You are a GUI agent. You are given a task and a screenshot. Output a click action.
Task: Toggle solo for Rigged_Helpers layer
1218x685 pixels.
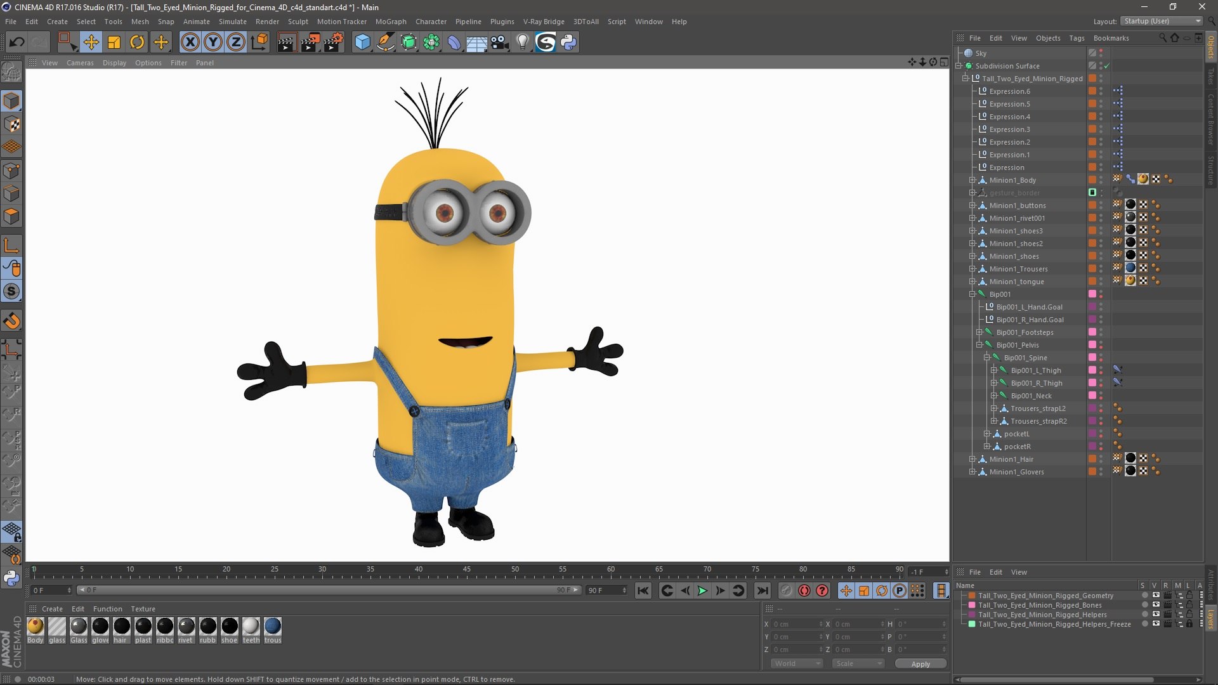pos(1144,615)
